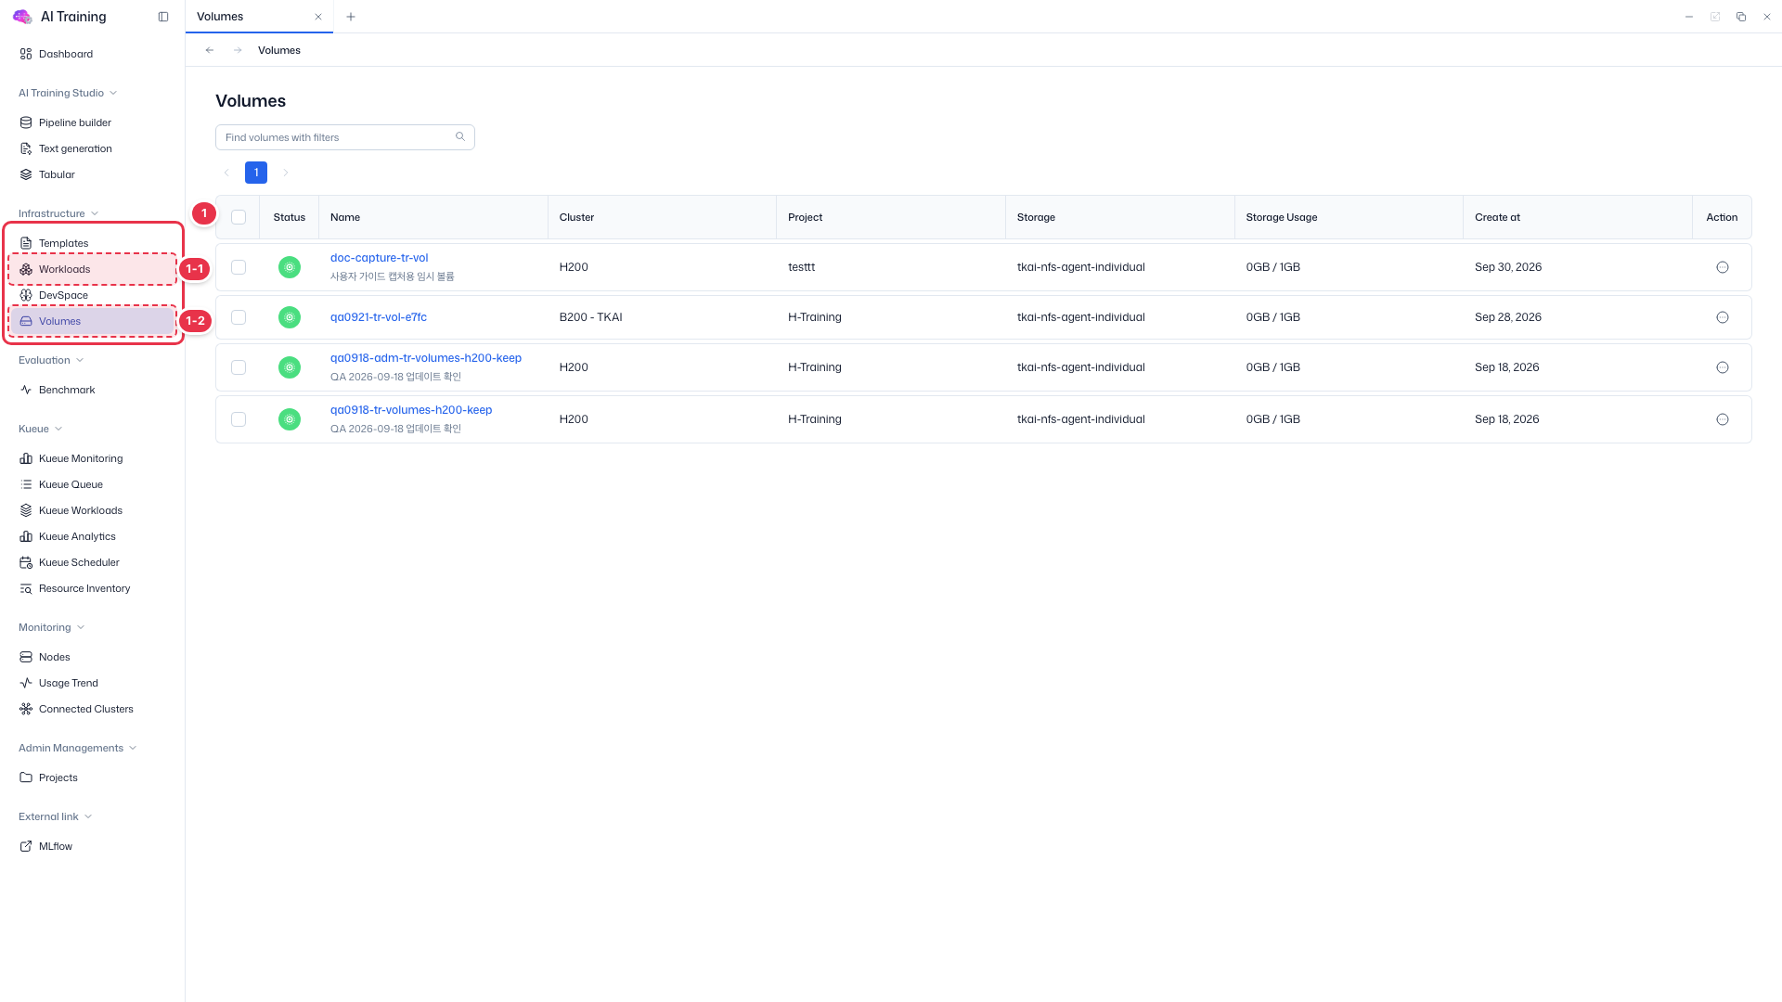Collapse the Infrastructure section
This screenshot has height=1002, width=1782.
point(58,213)
